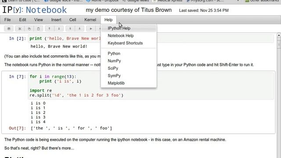
Task: Open the Edit menu
Action: [22, 20]
